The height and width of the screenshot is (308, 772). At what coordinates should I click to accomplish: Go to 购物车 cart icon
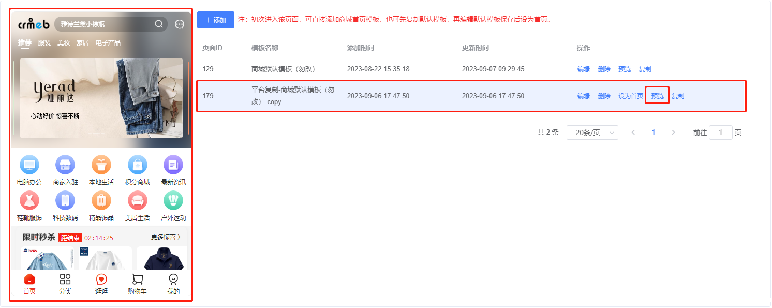[x=137, y=280]
